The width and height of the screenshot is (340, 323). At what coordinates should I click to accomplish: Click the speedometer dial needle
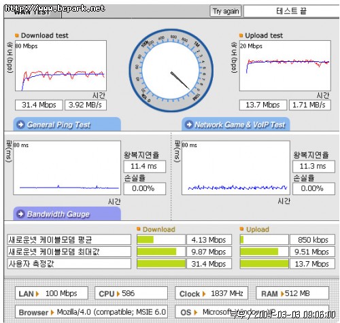tap(180, 80)
